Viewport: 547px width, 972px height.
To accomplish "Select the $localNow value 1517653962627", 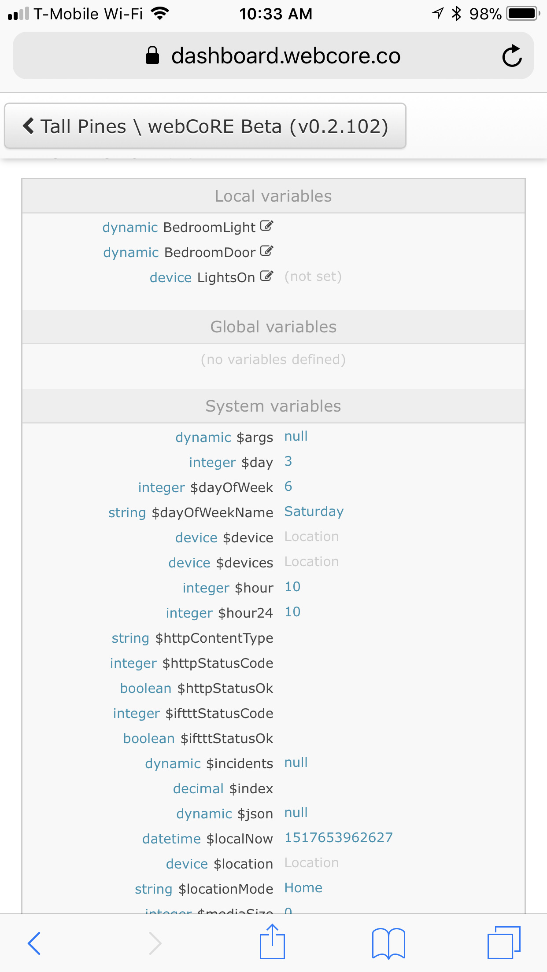I will [x=338, y=837].
